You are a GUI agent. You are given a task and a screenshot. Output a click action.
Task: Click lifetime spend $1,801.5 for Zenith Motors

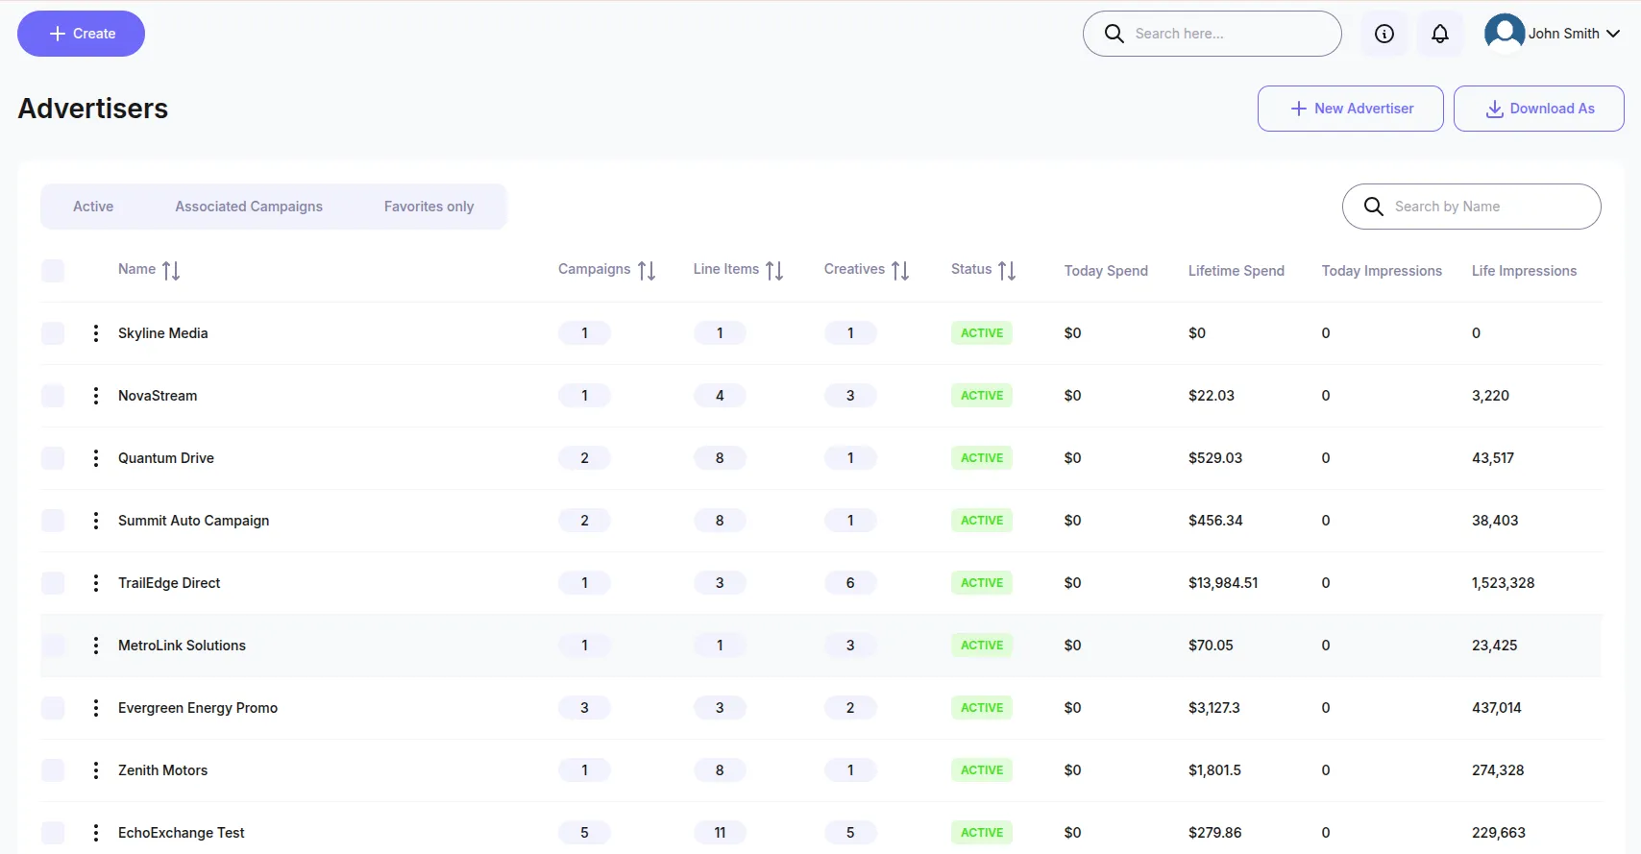coord(1214,770)
